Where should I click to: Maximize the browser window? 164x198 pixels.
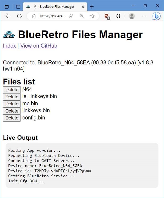pos(145,6)
